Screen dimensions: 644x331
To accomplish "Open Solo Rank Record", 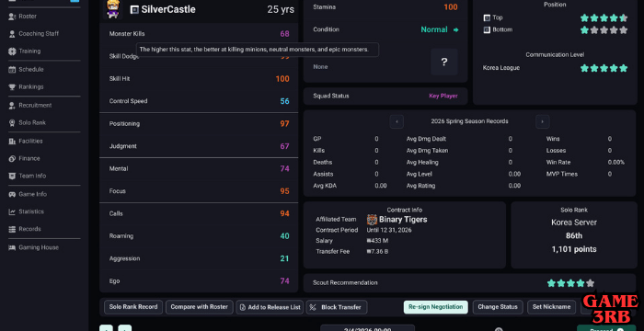I will (x=133, y=307).
